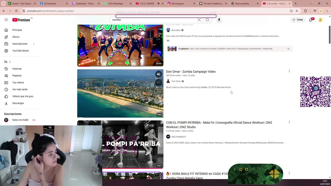Open the YouTube hamburger guide menu
331x186 pixels.
[6, 20]
